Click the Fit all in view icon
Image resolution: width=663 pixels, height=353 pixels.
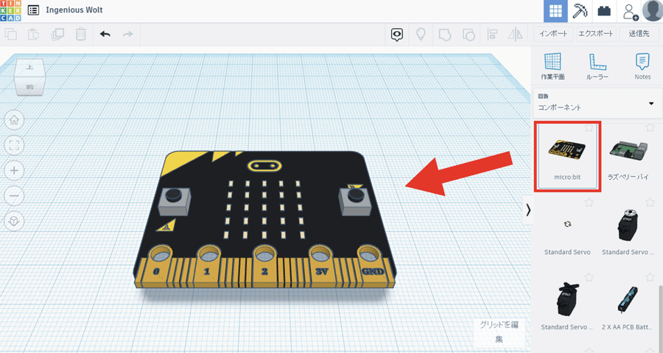(14, 145)
